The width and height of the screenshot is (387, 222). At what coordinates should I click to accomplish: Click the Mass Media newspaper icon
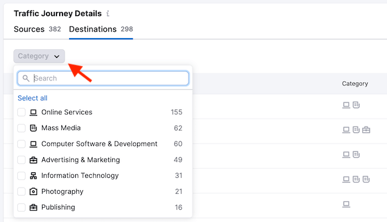click(x=33, y=128)
